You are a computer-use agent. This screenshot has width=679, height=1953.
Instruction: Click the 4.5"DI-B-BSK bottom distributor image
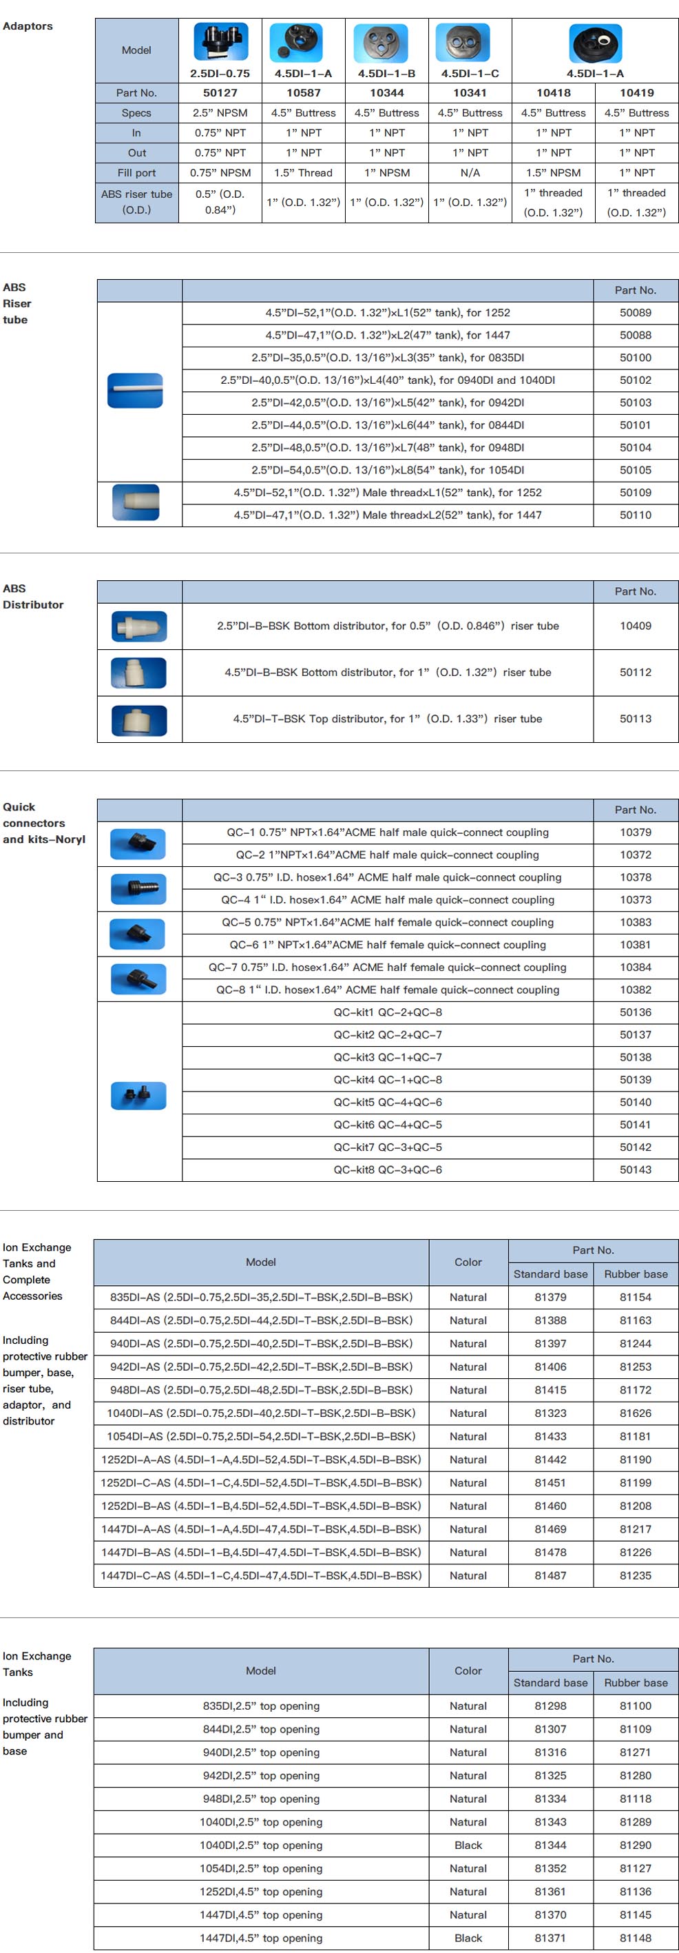pyautogui.click(x=138, y=673)
